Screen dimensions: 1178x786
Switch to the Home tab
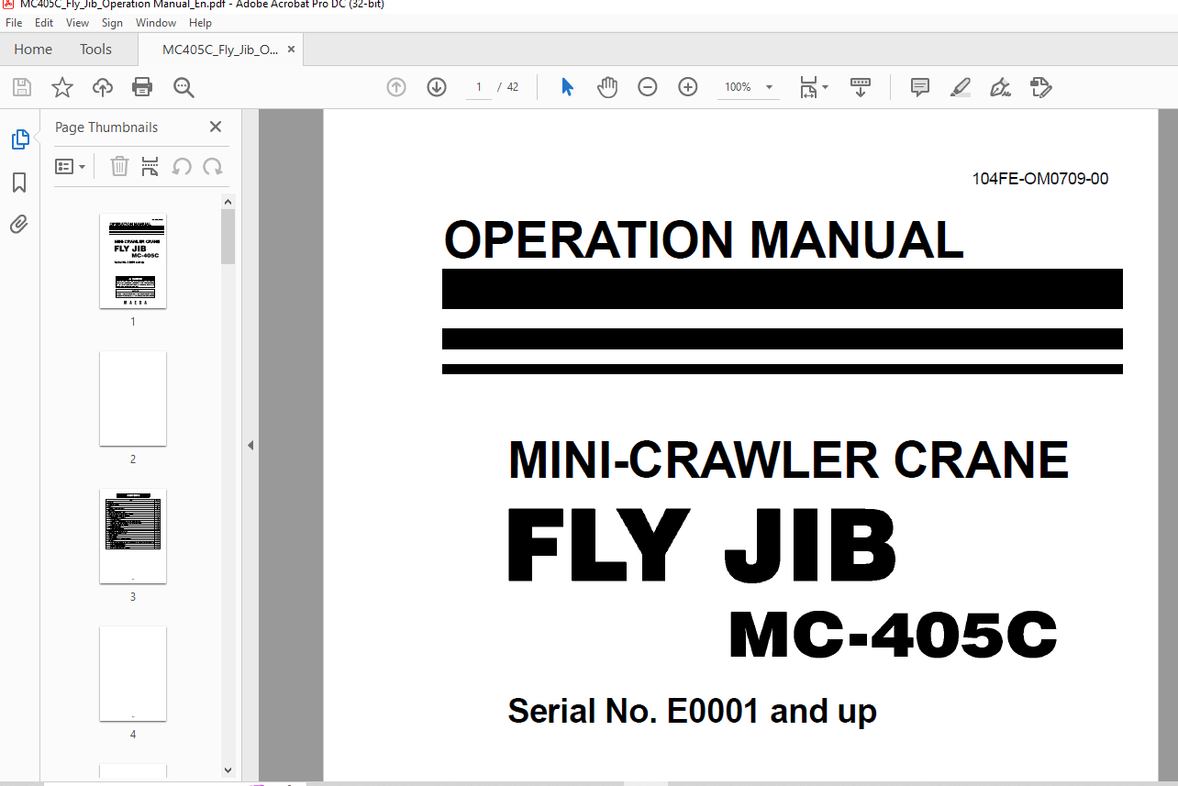coord(33,50)
